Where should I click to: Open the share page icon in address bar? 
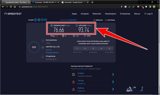click(129, 7)
